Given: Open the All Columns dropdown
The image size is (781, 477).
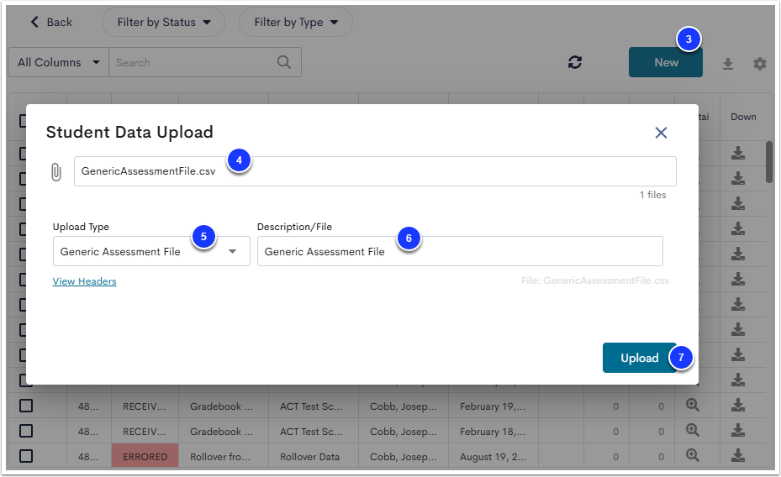Looking at the screenshot, I should coord(59,62).
